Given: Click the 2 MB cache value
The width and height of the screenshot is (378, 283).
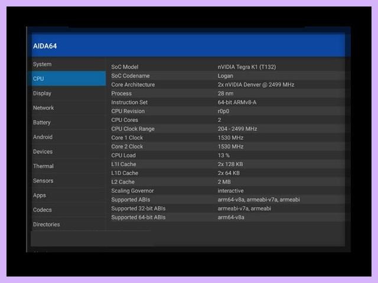Looking at the screenshot, I should click(224, 182).
